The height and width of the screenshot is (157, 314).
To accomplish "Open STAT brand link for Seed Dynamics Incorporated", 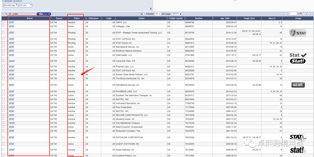I will (x=12, y=127).
